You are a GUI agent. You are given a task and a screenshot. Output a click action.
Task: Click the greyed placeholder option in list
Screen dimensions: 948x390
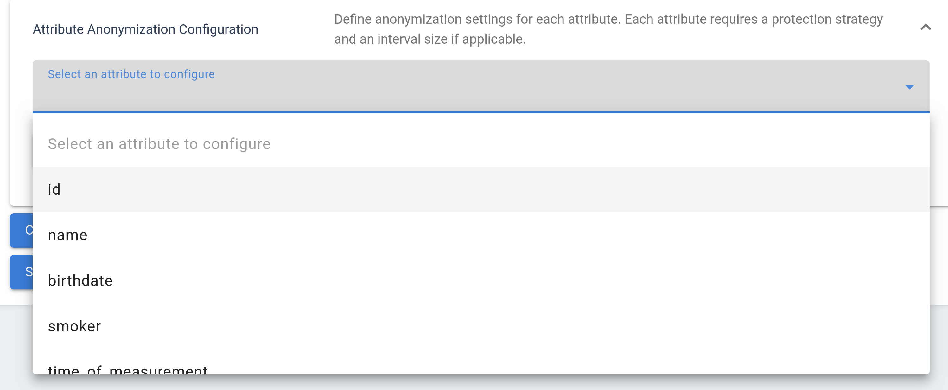pos(480,144)
